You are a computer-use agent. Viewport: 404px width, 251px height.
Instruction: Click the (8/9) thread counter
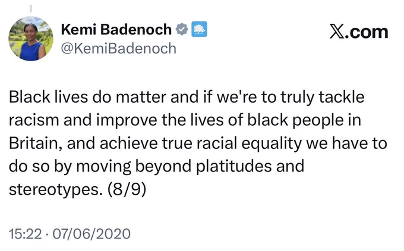click(127, 189)
